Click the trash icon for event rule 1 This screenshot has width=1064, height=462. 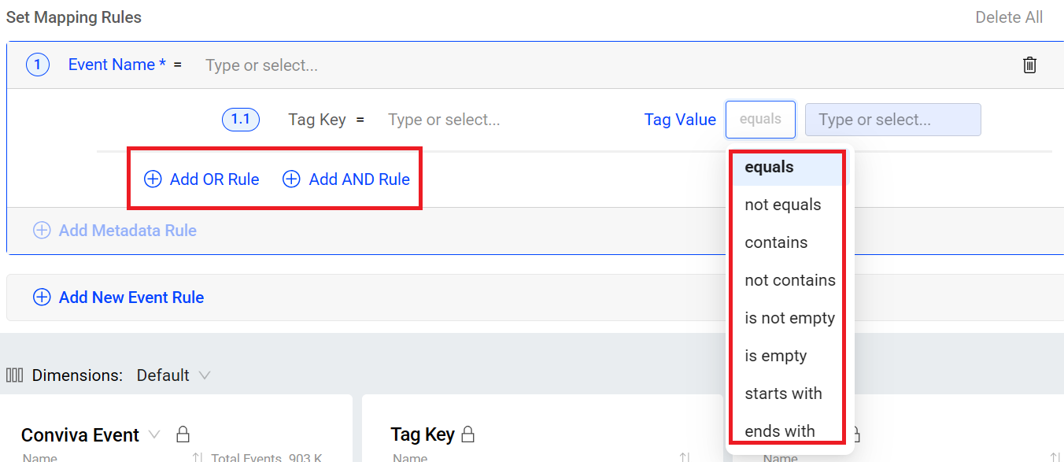pos(1029,65)
